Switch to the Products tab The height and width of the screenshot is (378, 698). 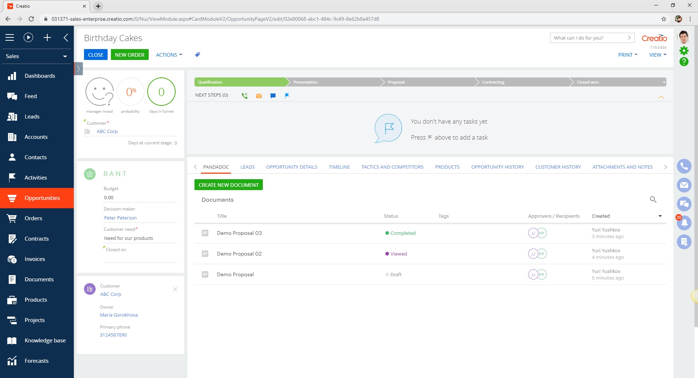[x=447, y=167]
